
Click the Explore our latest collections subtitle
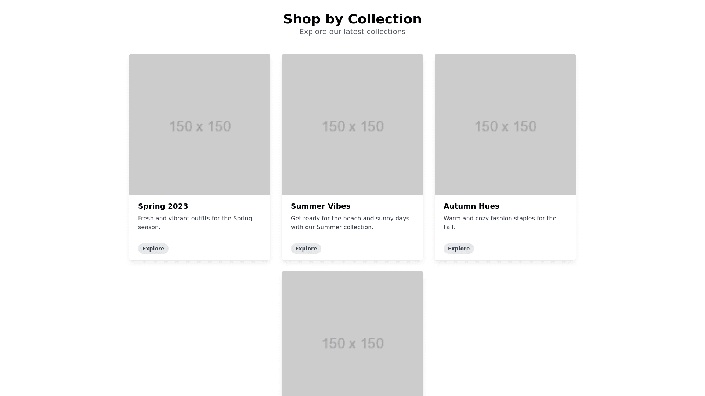click(x=352, y=32)
